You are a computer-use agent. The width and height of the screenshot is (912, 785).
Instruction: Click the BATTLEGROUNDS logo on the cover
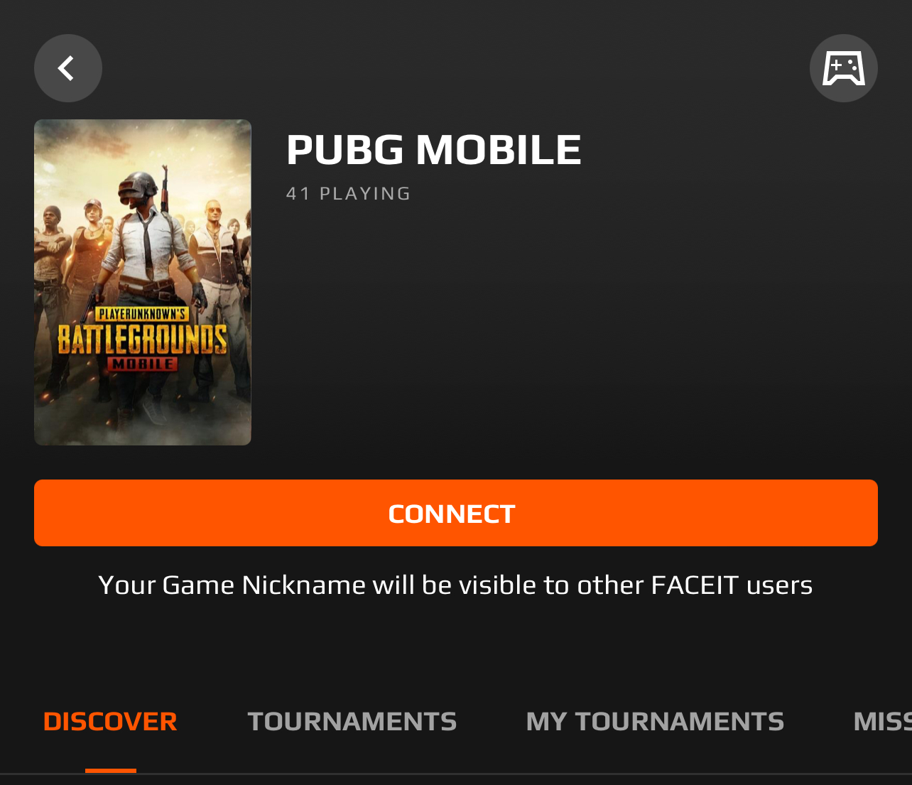coord(142,340)
